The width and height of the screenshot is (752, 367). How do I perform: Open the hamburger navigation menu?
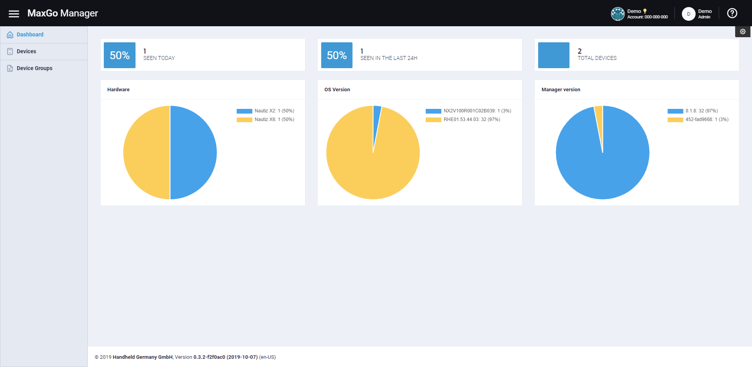(x=14, y=14)
